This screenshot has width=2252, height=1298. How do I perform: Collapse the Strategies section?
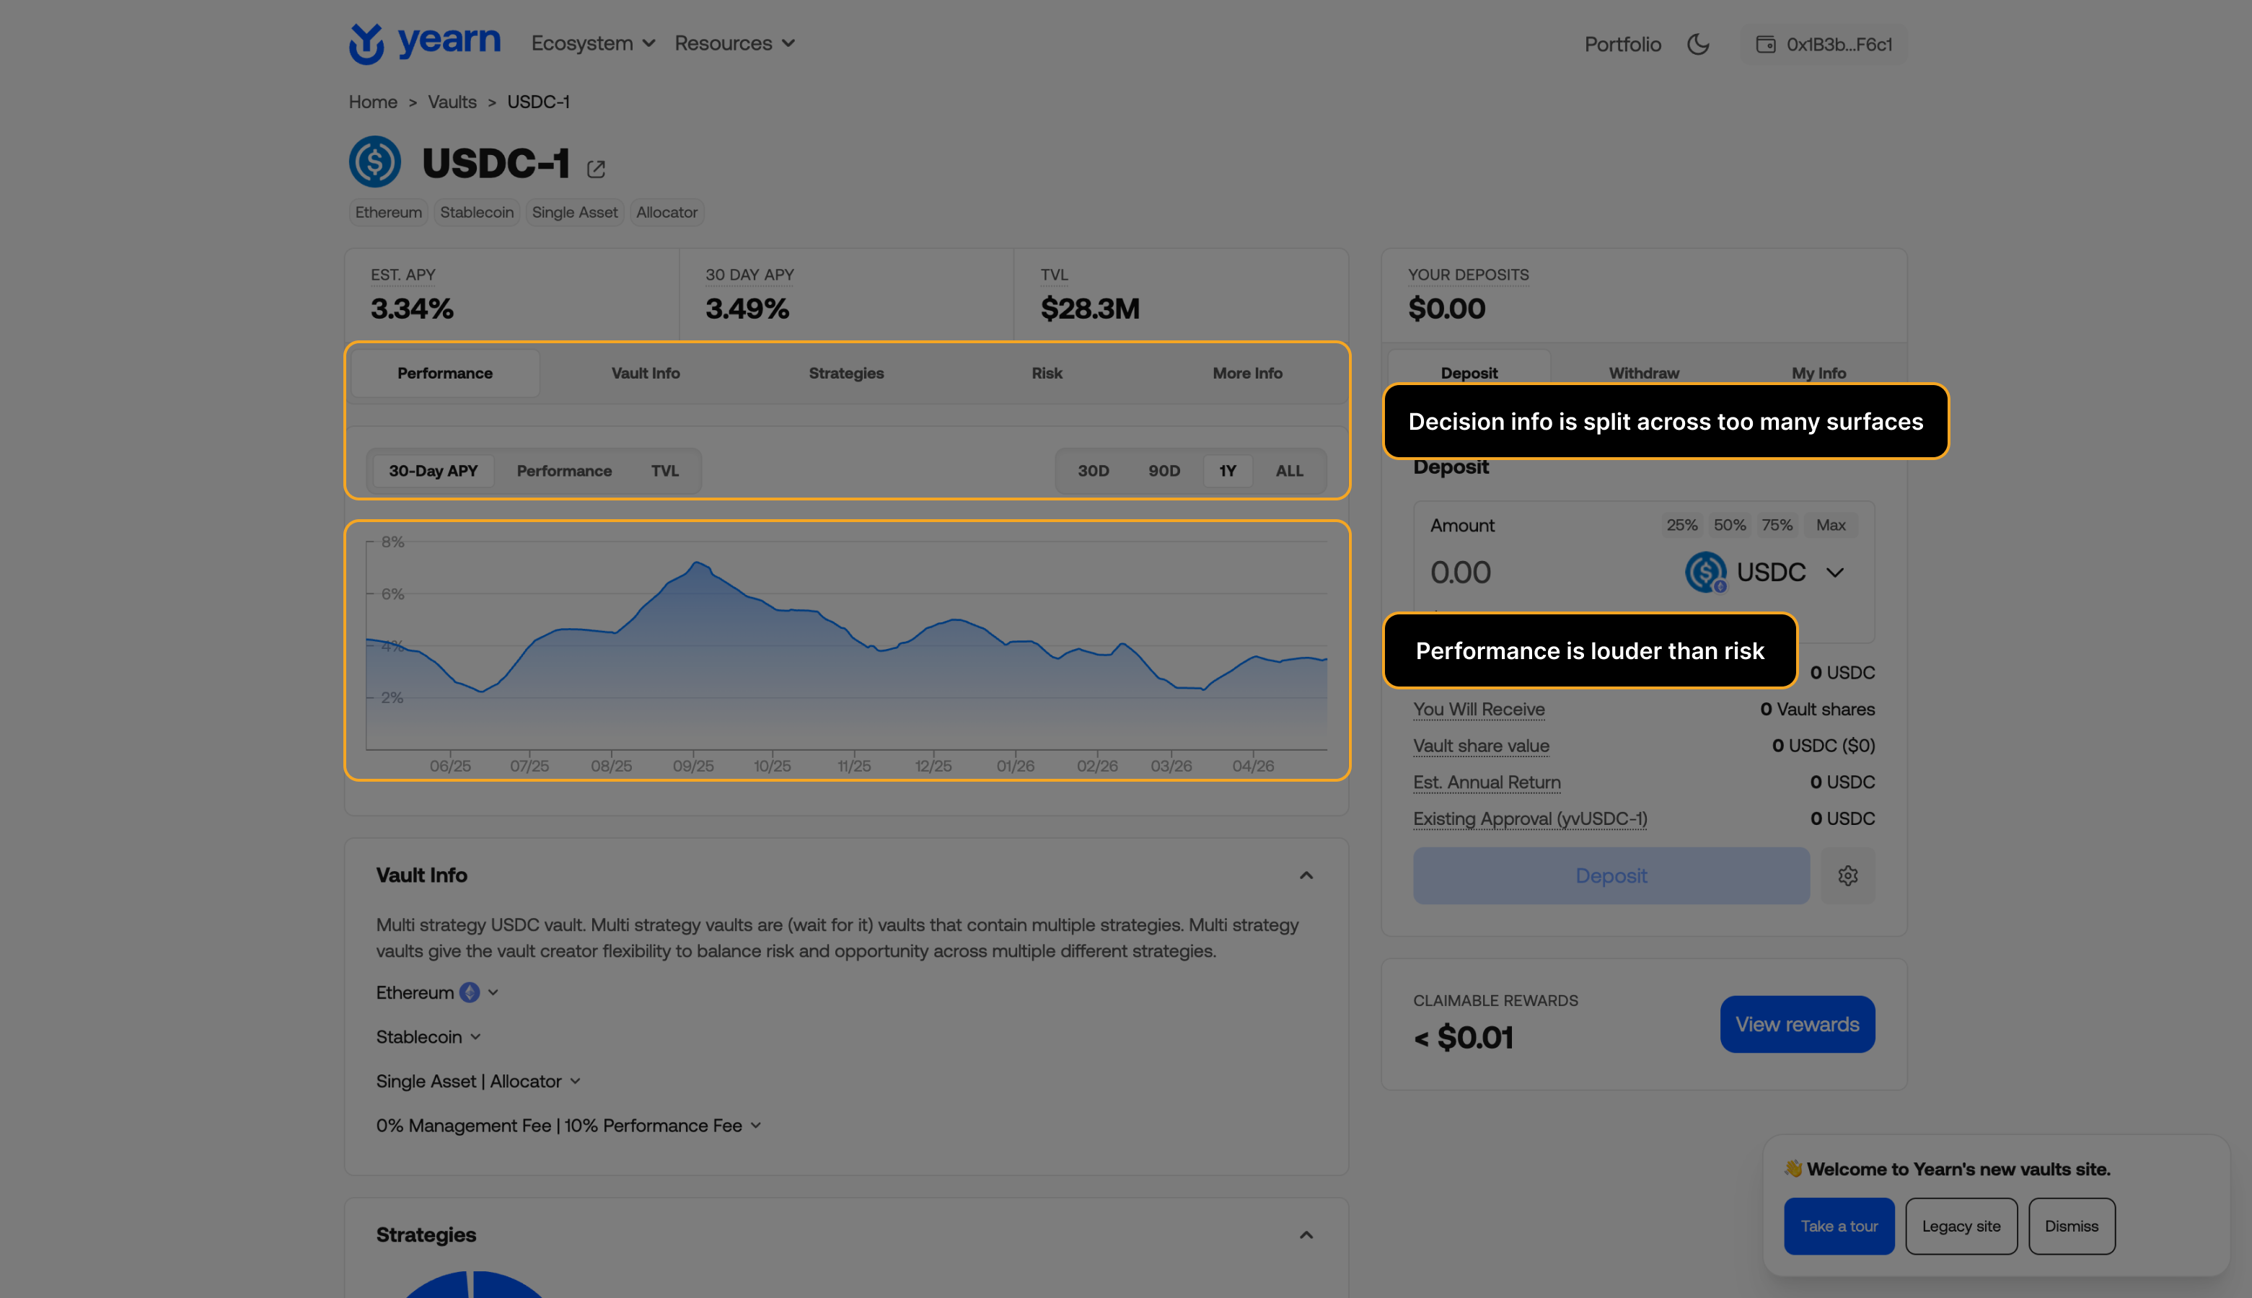(x=1306, y=1235)
